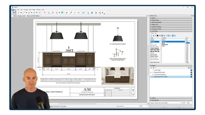Screen dimensions: 205x115
Task: Toggle presentation visibility for Cover Page
Action: click(x=191, y=70)
